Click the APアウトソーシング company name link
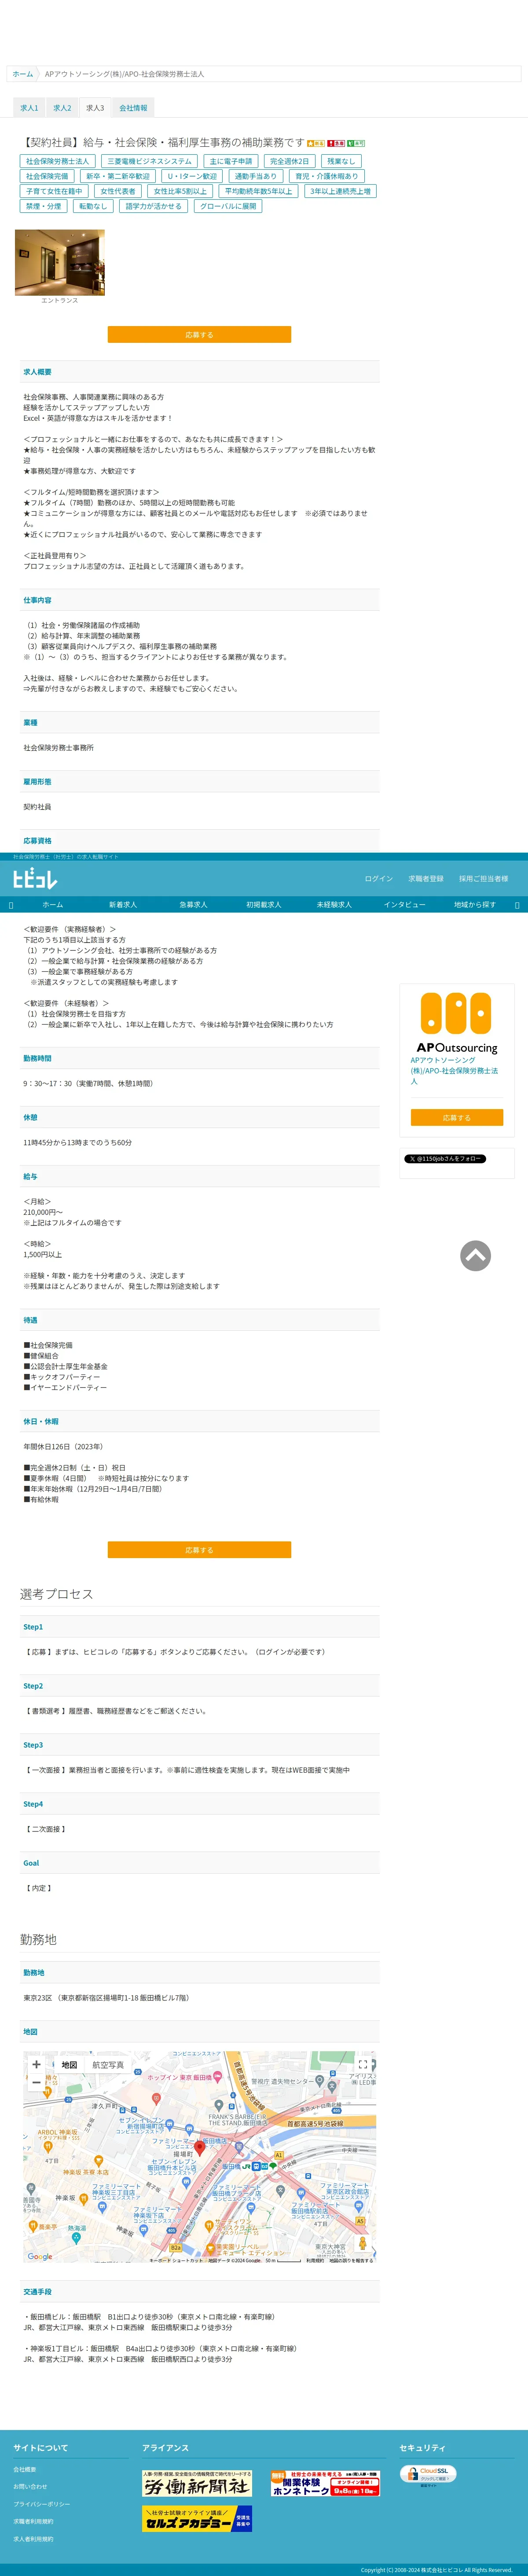Image resolution: width=528 pixels, height=2576 pixels. 454,1071
